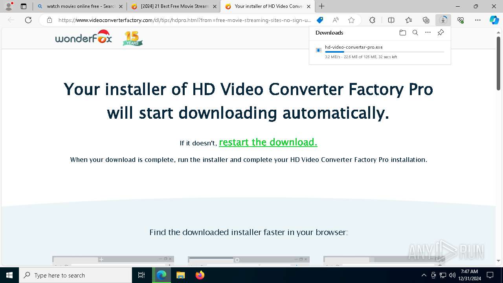503x283 pixels.
Task: Open the Collections icon
Action: click(x=426, y=20)
